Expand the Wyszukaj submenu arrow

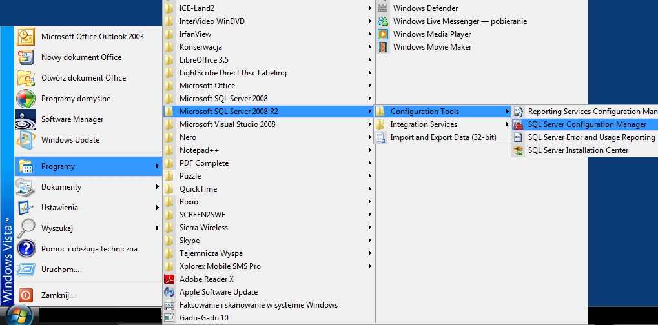click(158, 228)
